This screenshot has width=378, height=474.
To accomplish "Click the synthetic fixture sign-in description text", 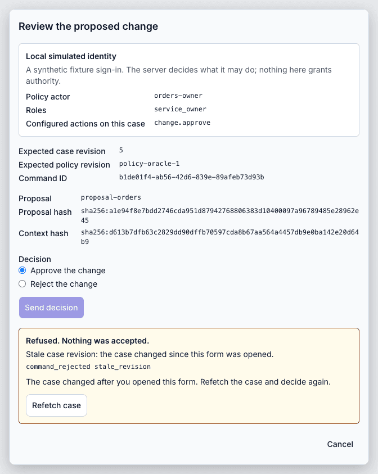I will click(x=179, y=75).
